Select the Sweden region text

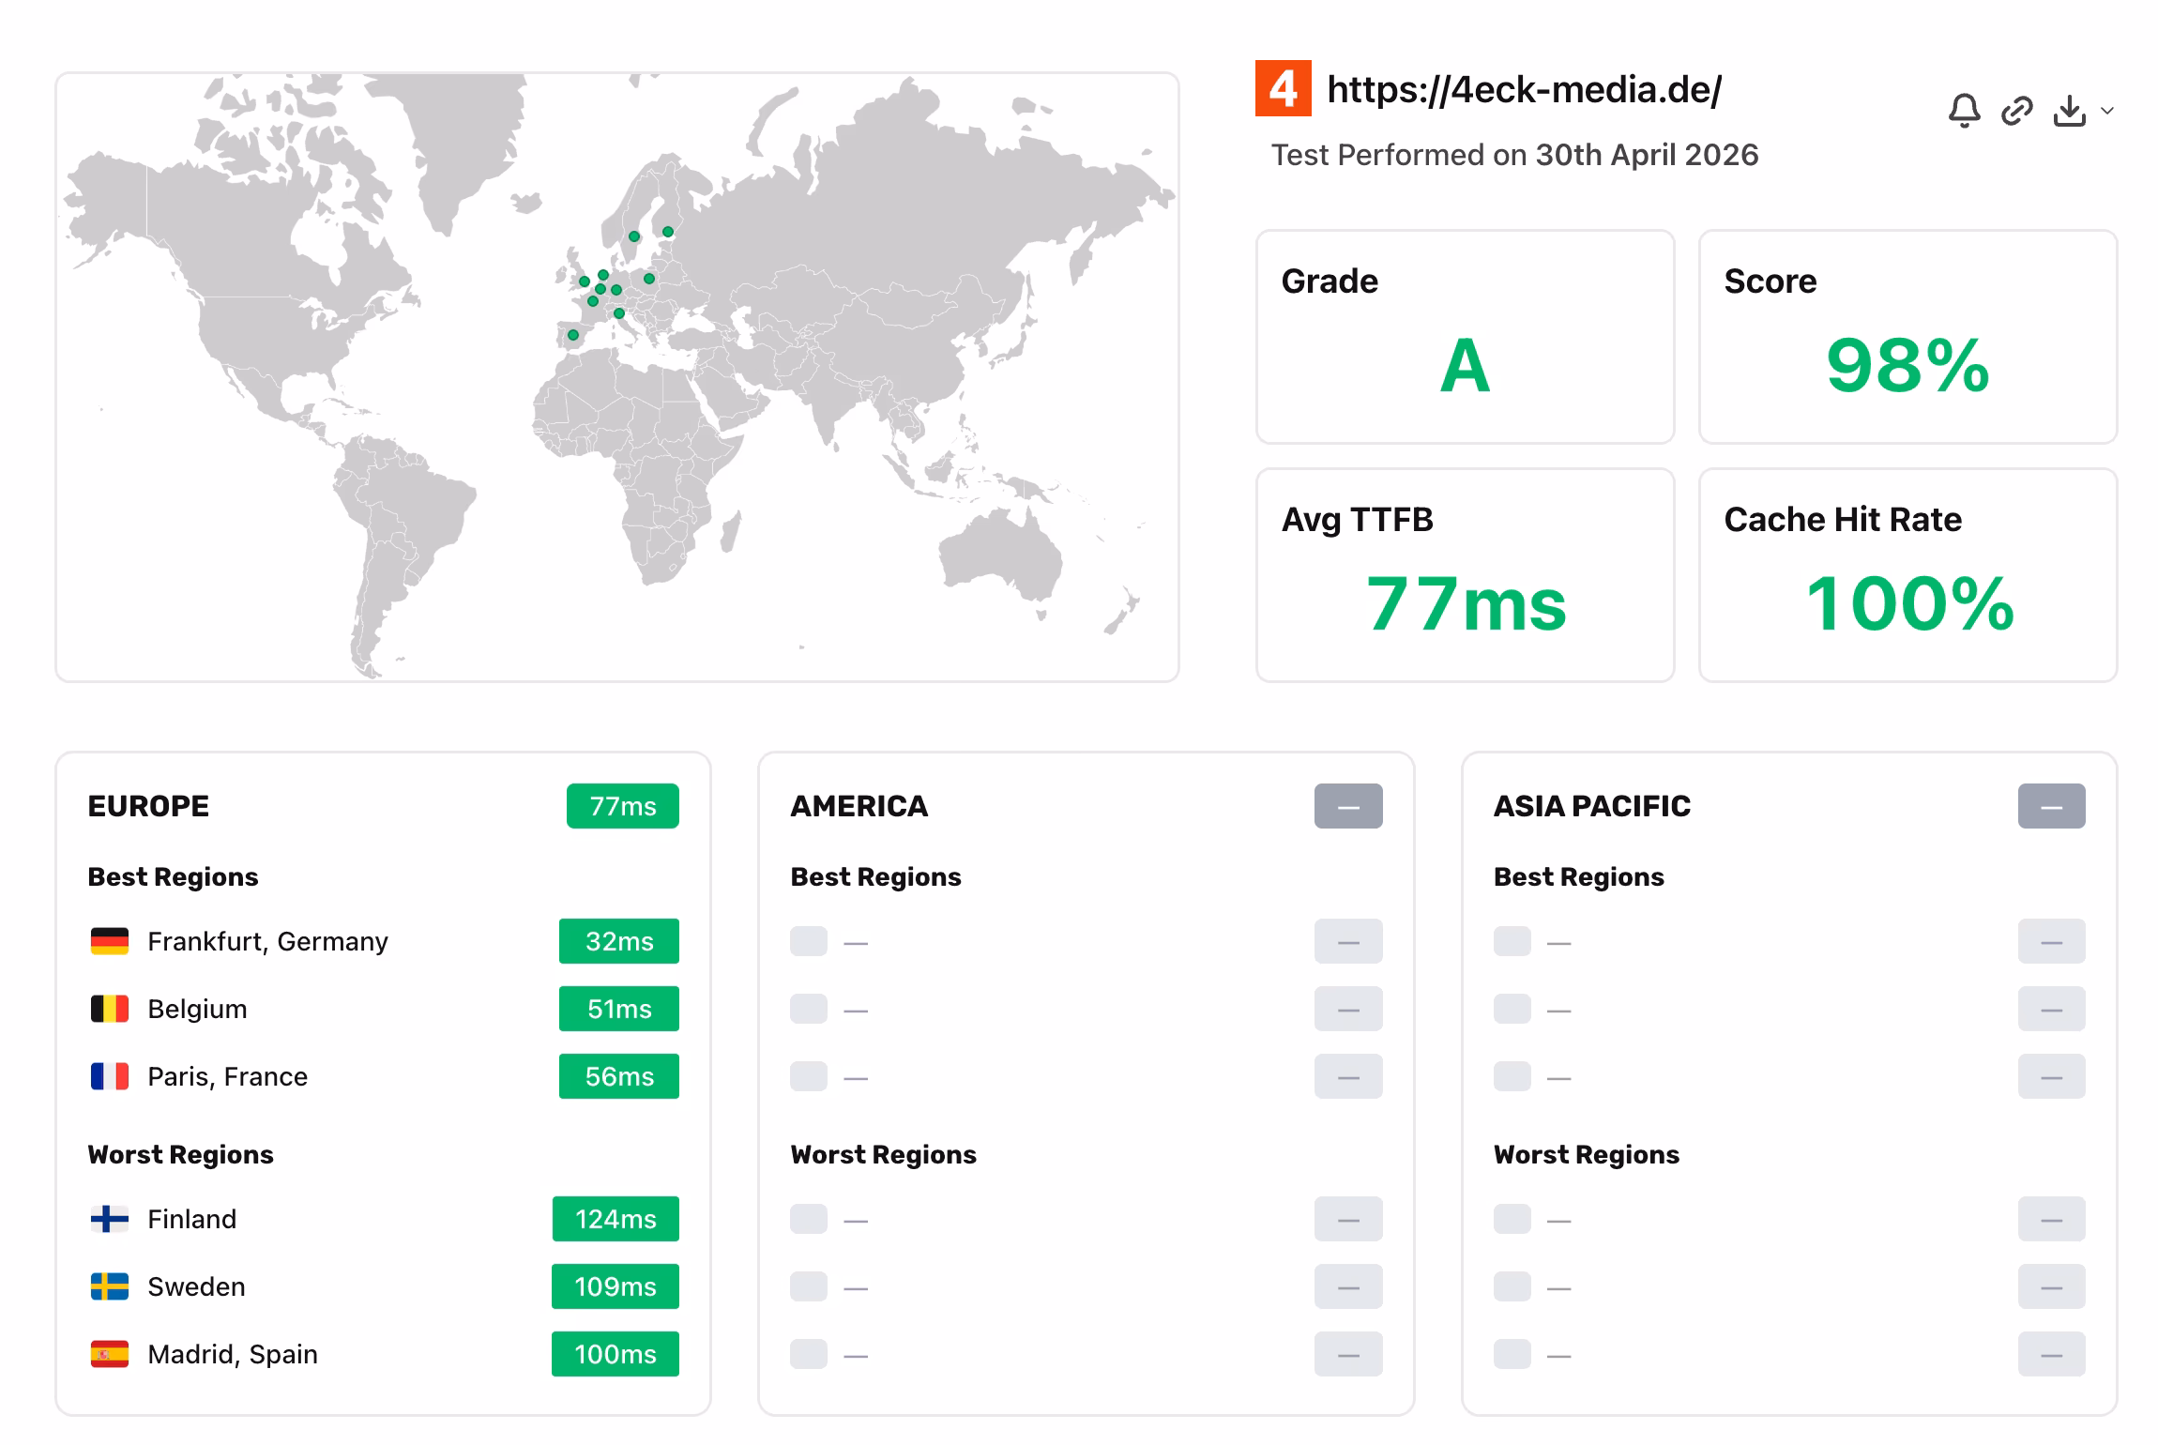[196, 1286]
